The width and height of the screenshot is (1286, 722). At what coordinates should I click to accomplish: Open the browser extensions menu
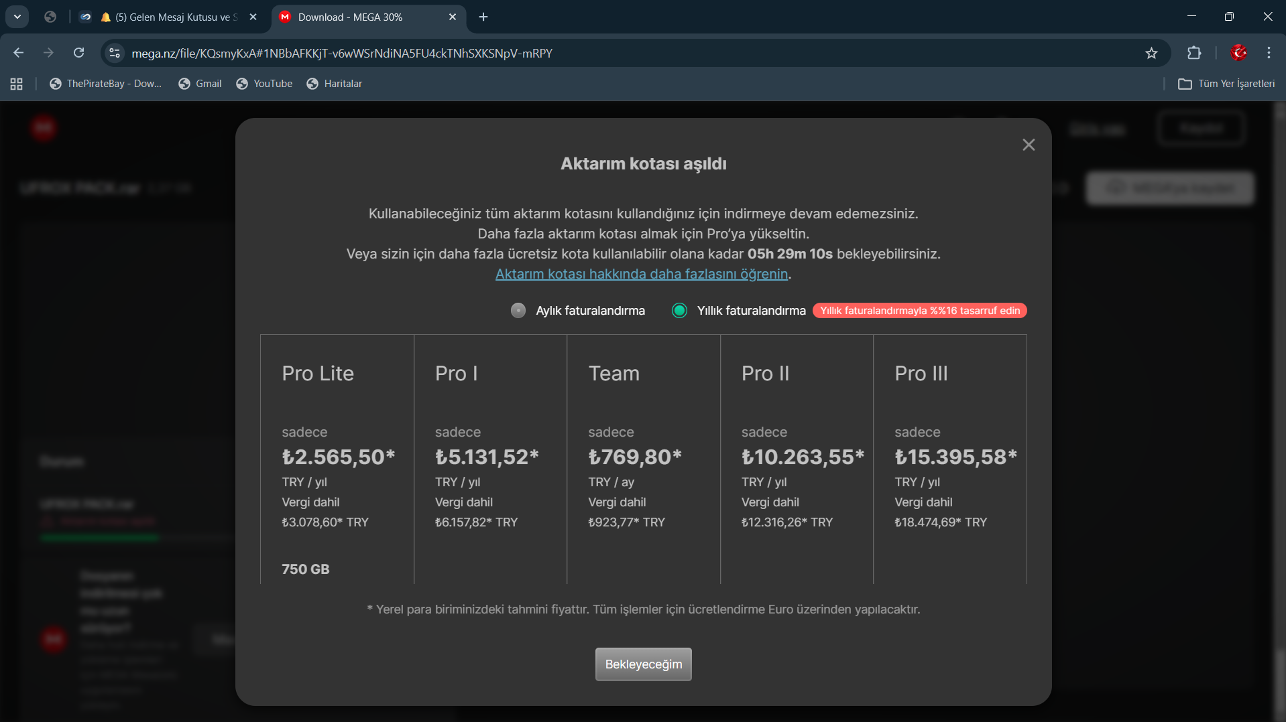click(x=1194, y=53)
